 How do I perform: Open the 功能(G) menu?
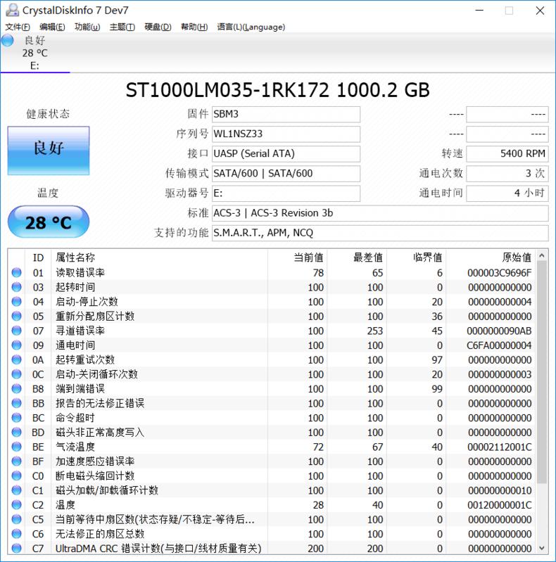(87, 27)
